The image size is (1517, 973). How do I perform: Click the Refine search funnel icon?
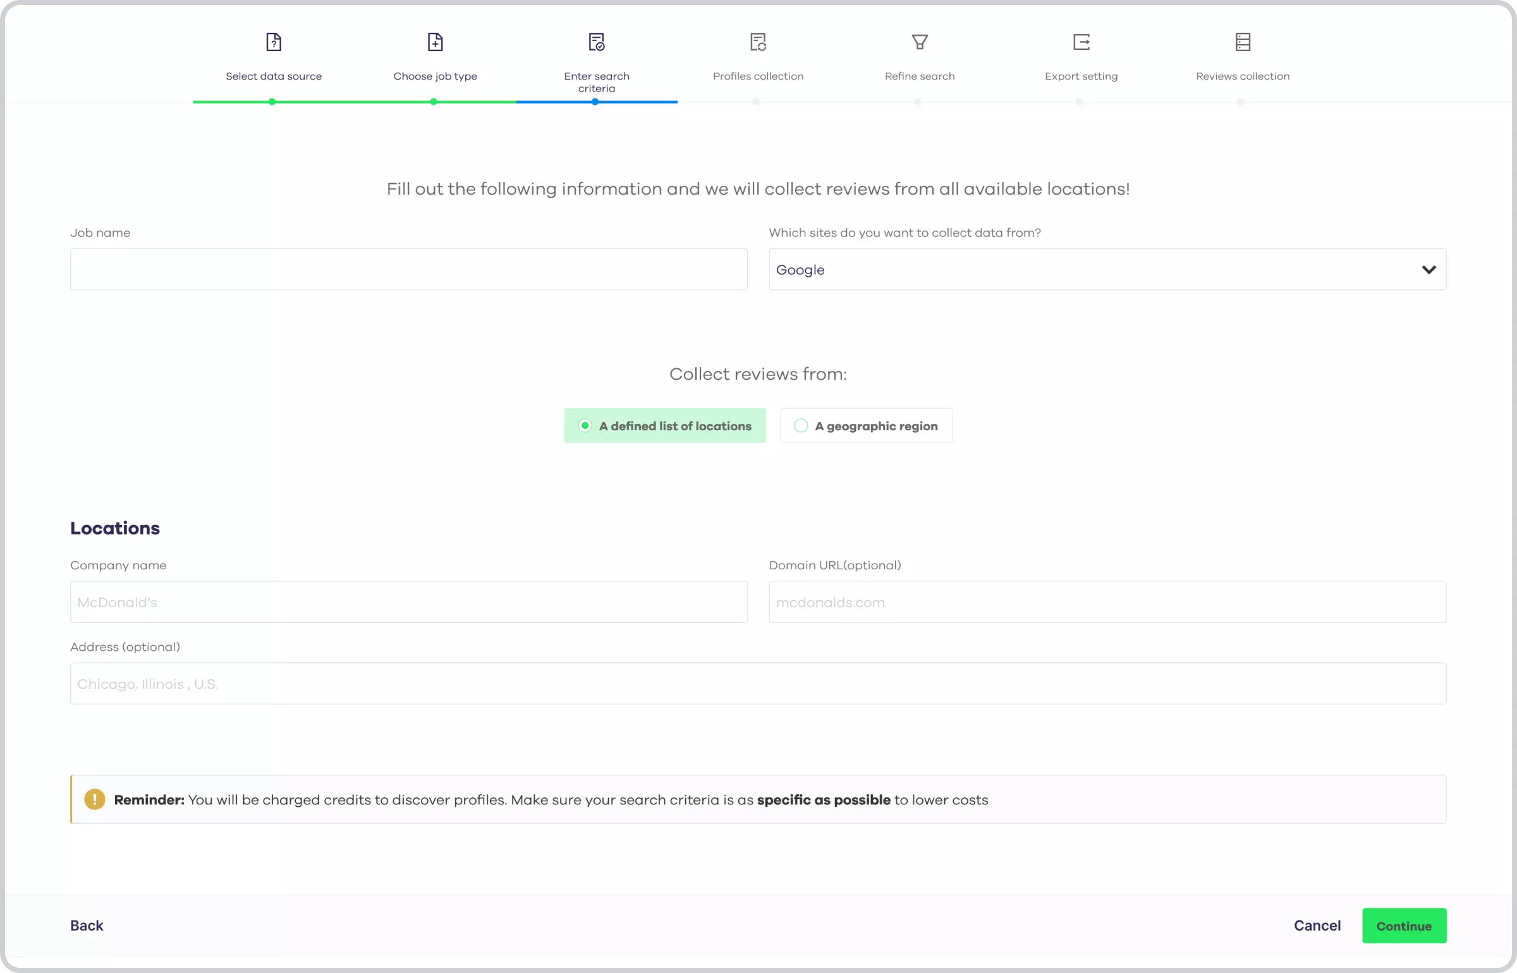pos(920,42)
